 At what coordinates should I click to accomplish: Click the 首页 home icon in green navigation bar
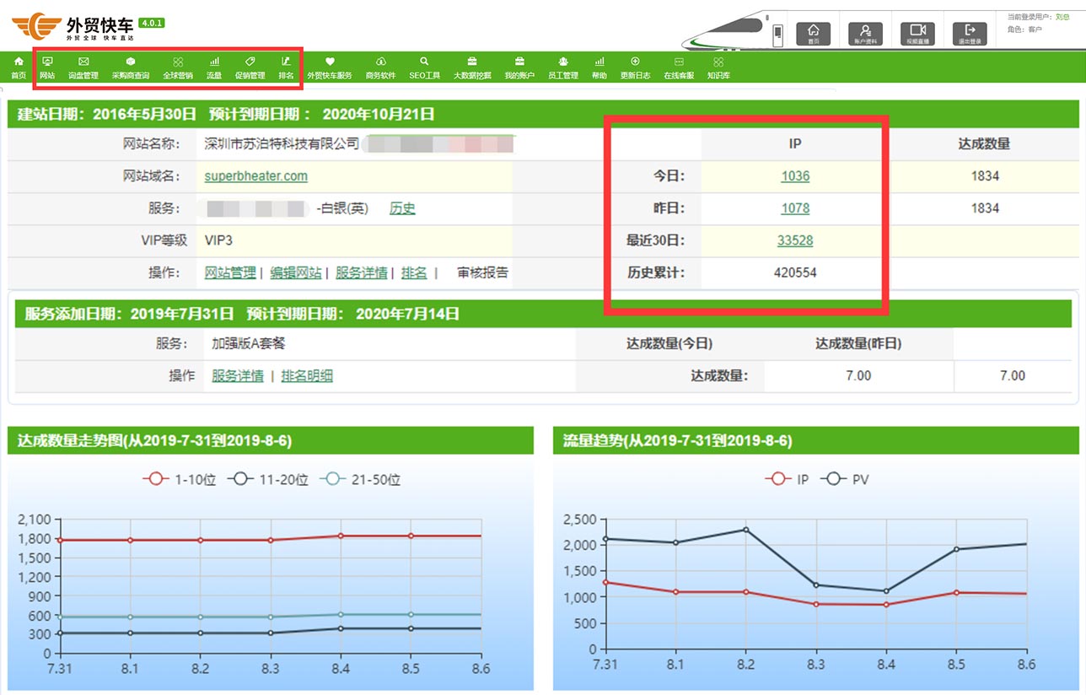coord(19,67)
